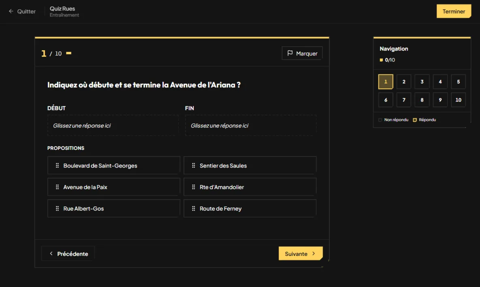Image resolution: width=480 pixels, height=287 pixels.
Task: Mark this question with Marquer button
Action: (x=302, y=53)
